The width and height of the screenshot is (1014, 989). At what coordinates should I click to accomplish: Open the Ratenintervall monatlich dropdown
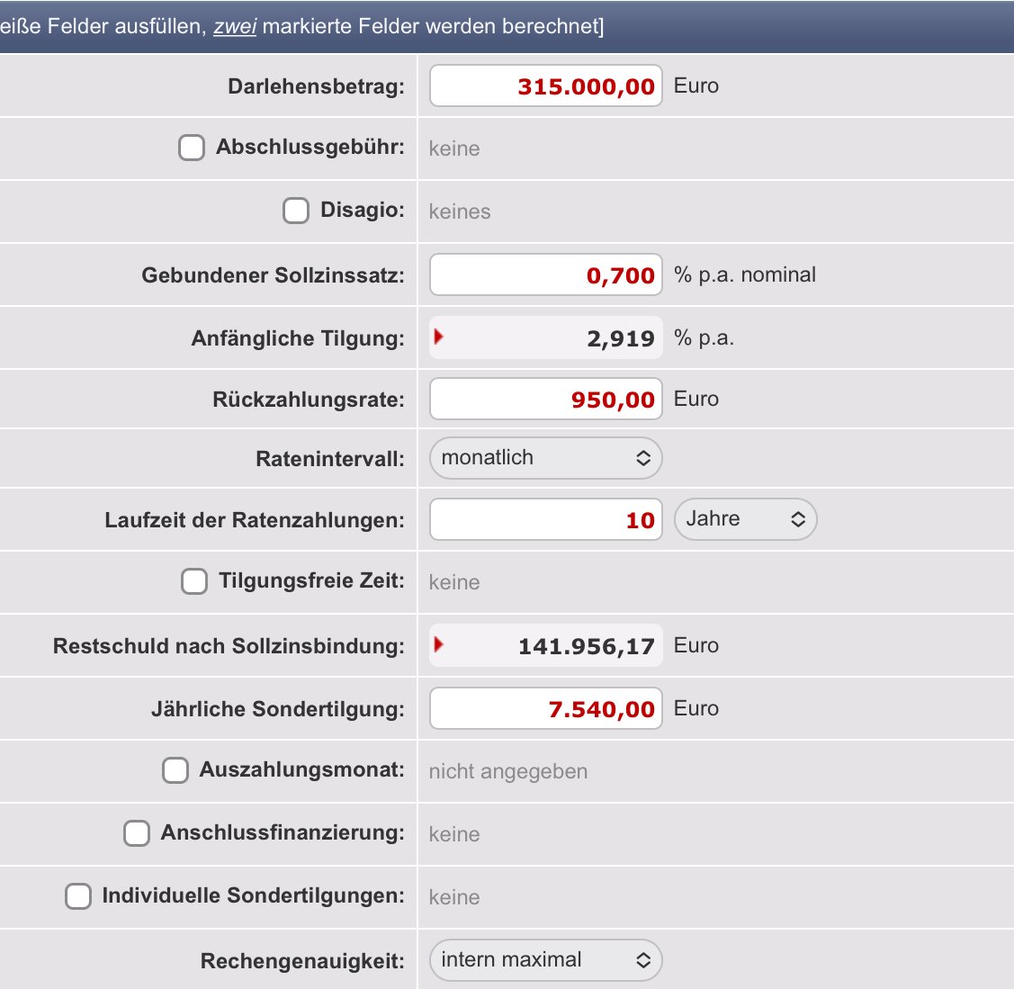click(546, 458)
